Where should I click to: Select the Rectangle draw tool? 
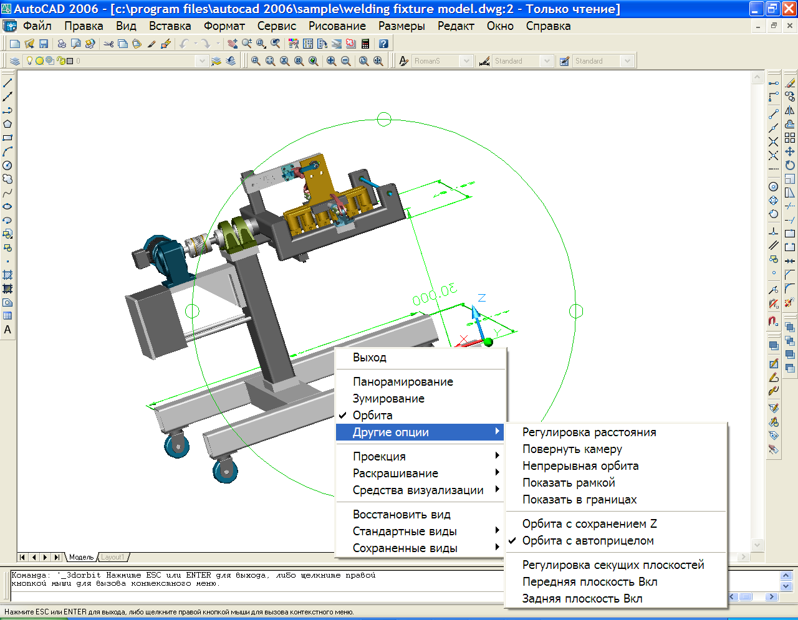point(7,138)
